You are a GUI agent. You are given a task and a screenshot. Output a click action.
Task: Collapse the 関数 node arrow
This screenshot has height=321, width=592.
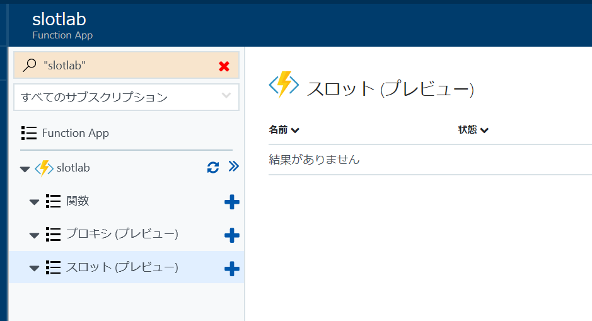[34, 202]
